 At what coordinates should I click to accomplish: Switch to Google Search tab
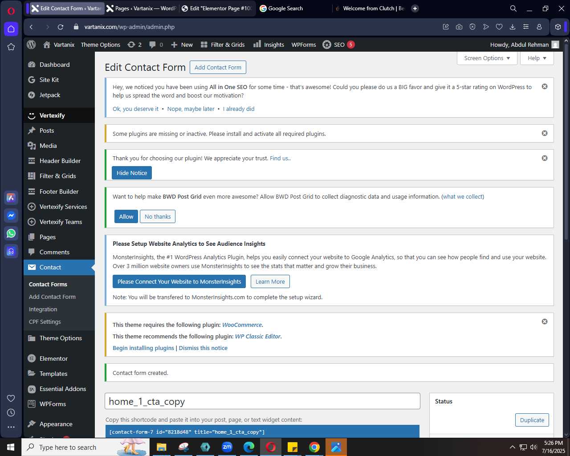(294, 8)
